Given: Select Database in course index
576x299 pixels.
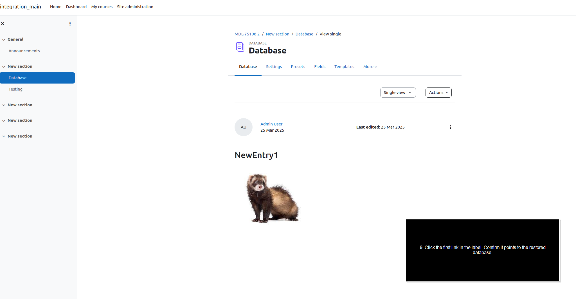Looking at the screenshot, I should click(x=37, y=78).
